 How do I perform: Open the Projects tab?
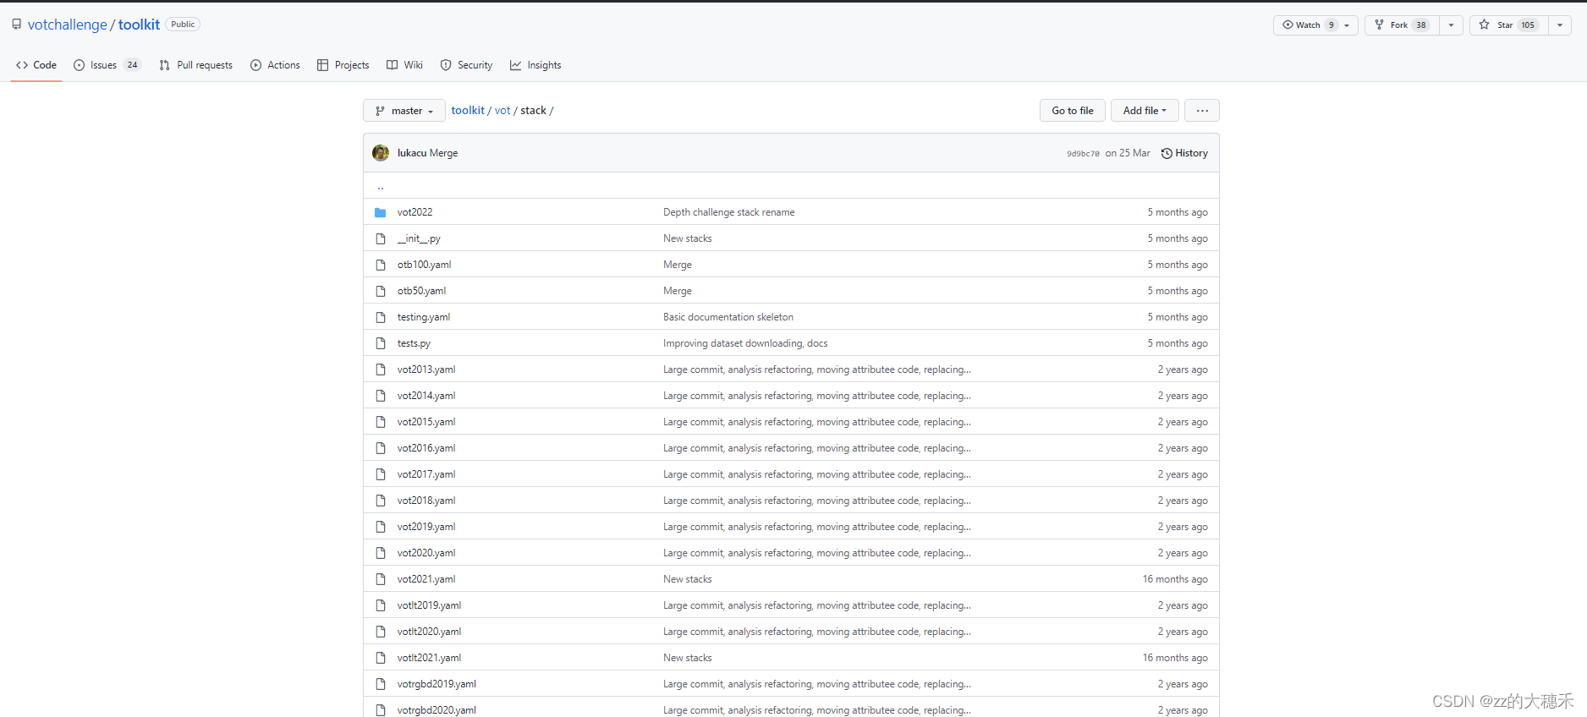pyautogui.click(x=343, y=65)
